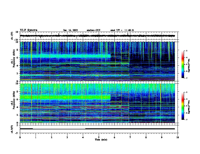This screenshot has height=154, width=200.
Task: Click the ch.2 "Frequency (kHz)" axis label
Action: pos(14,100)
